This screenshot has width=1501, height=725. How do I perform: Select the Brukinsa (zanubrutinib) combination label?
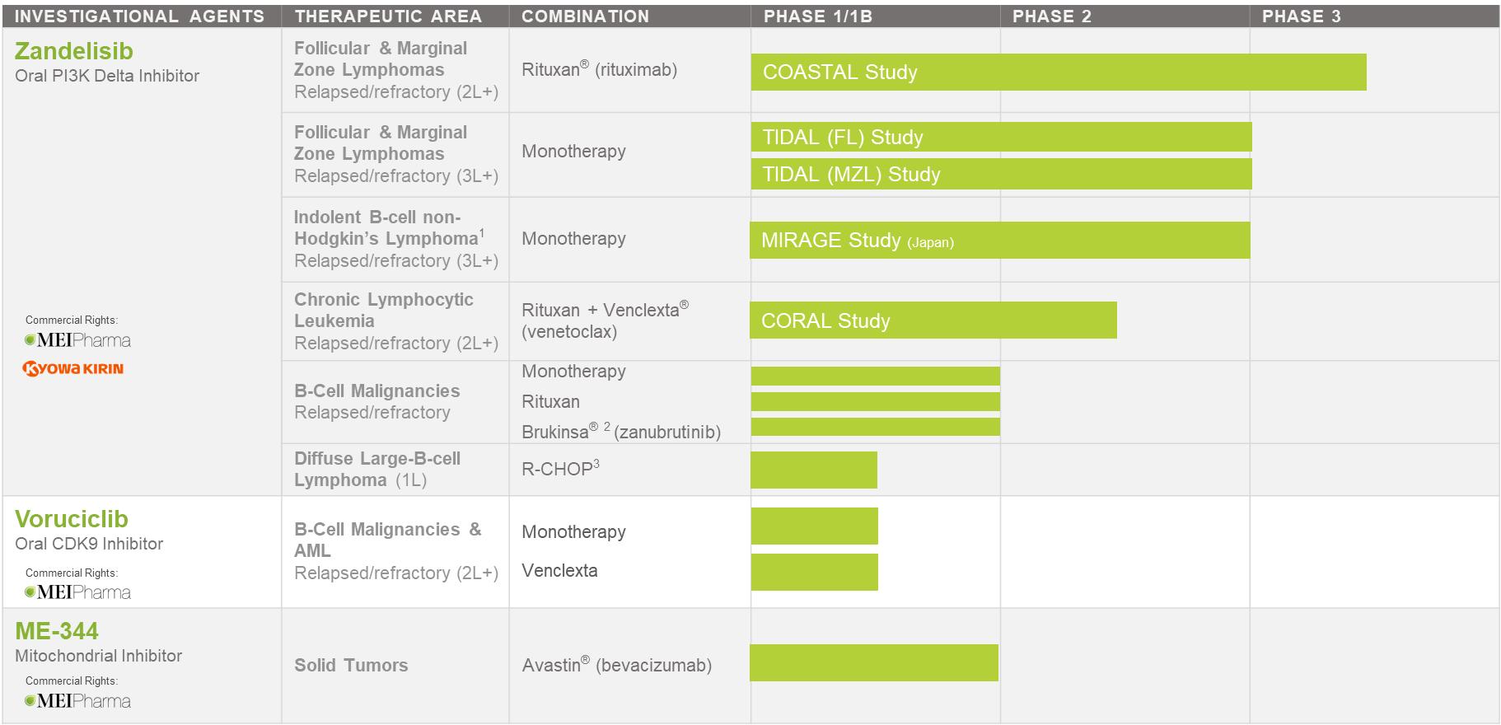point(620,432)
